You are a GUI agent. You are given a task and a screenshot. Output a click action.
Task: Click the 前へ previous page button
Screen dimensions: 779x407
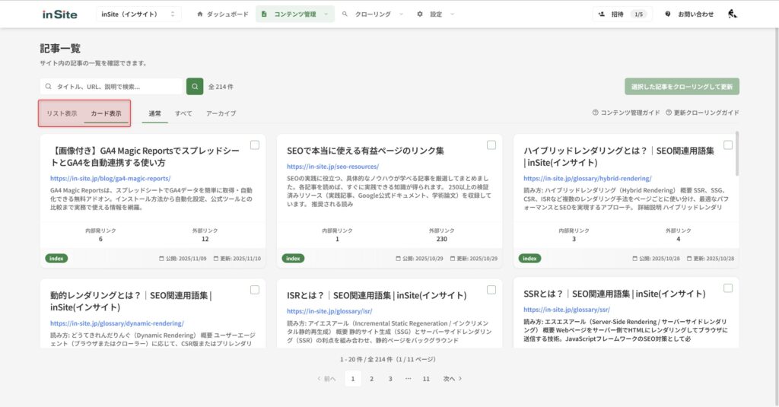[x=327, y=379]
